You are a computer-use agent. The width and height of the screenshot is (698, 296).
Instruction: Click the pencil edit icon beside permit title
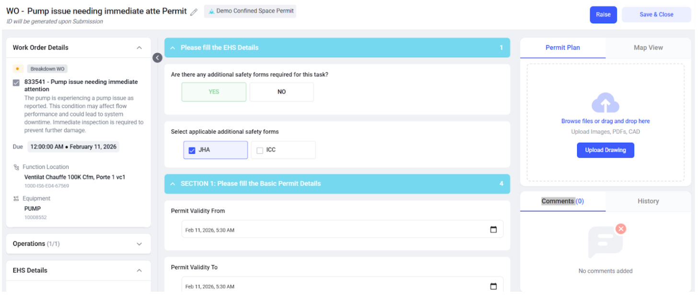tap(194, 12)
